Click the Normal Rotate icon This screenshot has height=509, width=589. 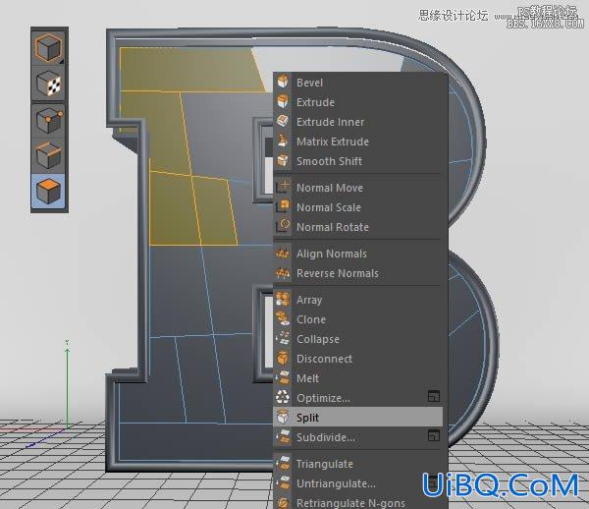tap(283, 226)
